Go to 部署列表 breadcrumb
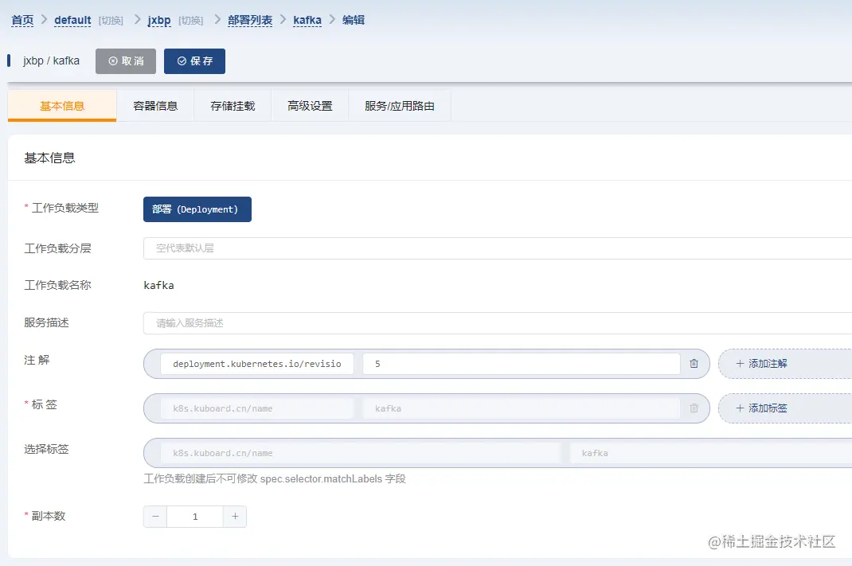Image resolution: width=852 pixels, height=566 pixels. [250, 20]
